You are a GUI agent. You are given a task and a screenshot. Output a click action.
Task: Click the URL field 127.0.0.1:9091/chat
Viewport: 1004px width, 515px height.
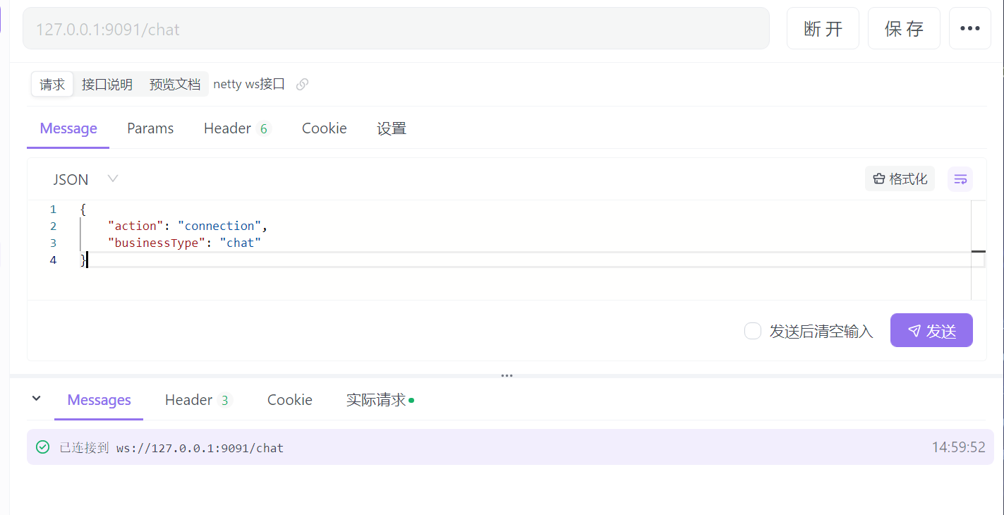(396, 29)
